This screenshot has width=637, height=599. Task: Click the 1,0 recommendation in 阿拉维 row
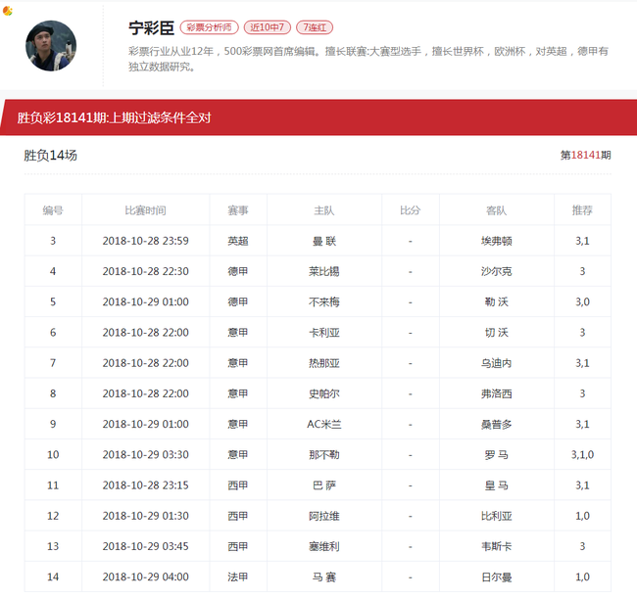pos(582,516)
